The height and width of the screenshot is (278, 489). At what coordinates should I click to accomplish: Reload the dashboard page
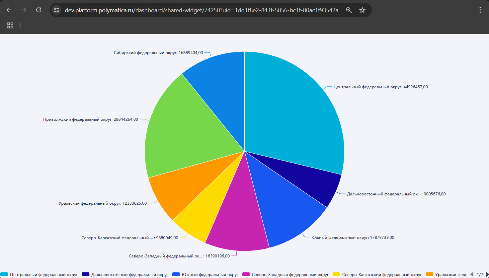(39, 10)
